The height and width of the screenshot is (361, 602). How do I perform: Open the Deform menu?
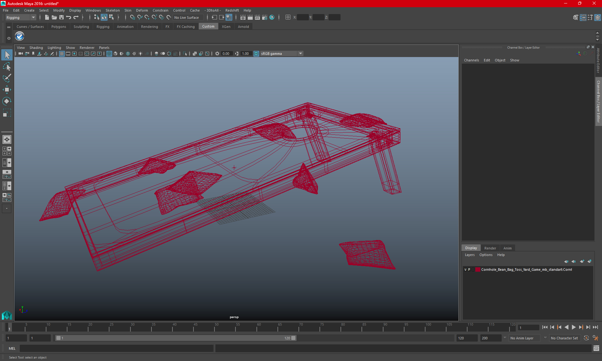tap(141, 10)
